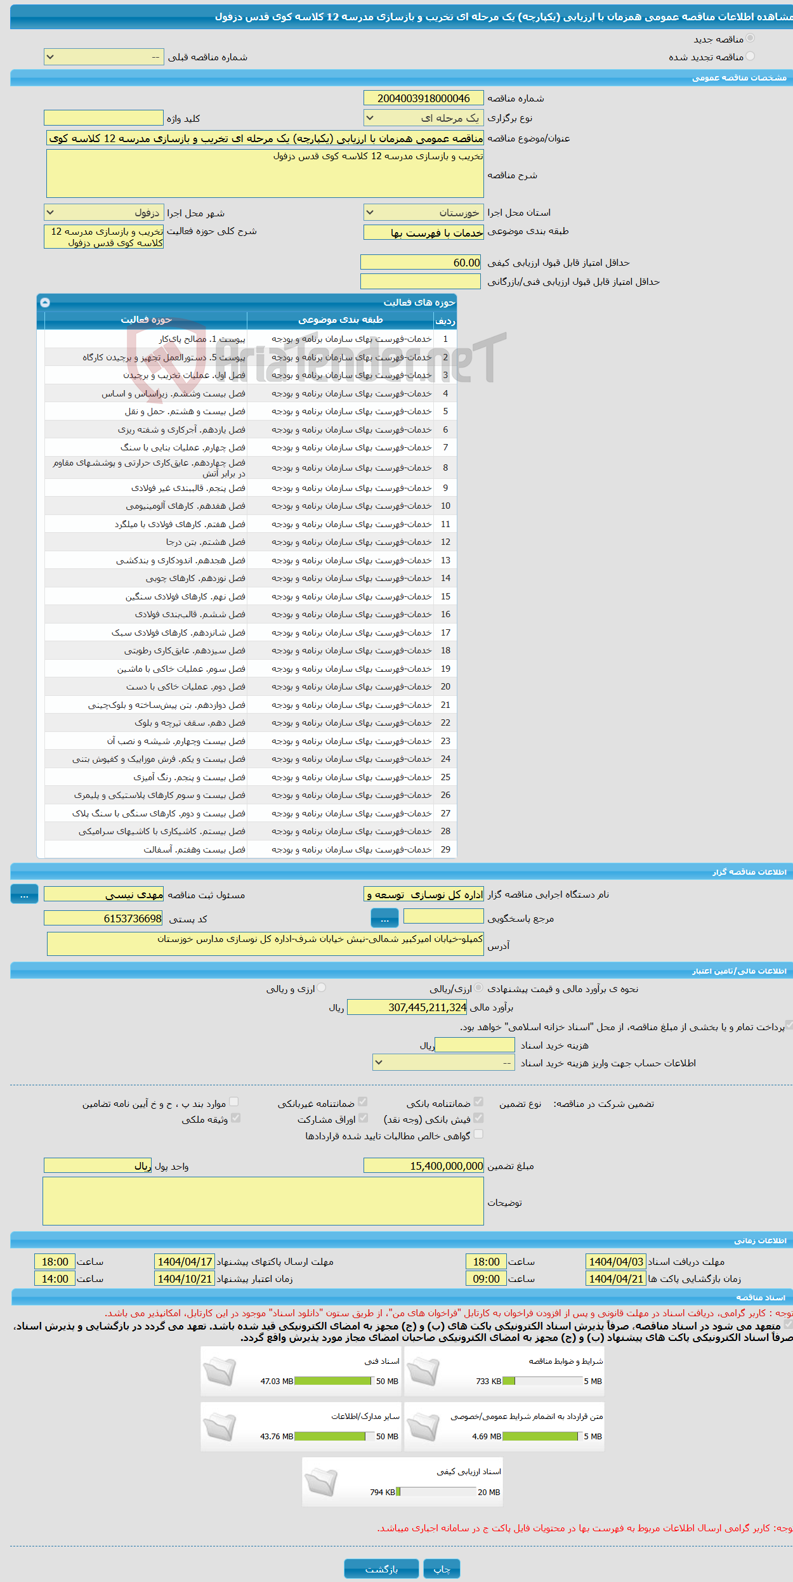Click the other documents size progress bar
Screen dimensions: 793x1582
333,1436
